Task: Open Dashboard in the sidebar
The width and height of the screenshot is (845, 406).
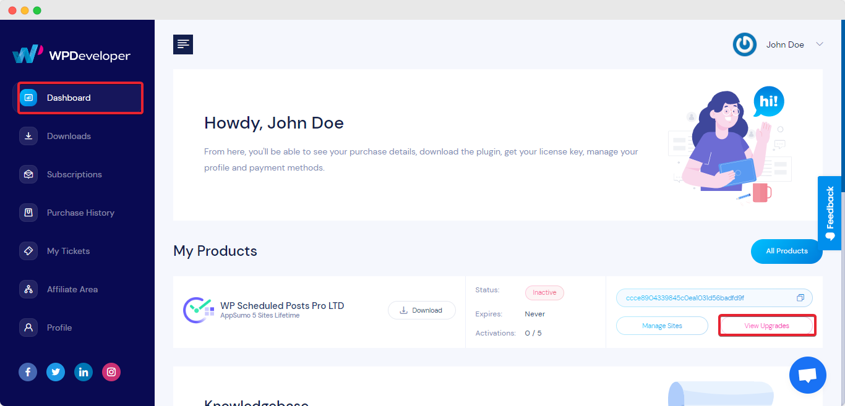Action: coord(78,98)
